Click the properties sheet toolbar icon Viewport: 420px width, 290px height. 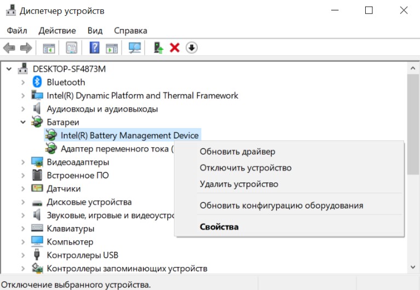72,48
